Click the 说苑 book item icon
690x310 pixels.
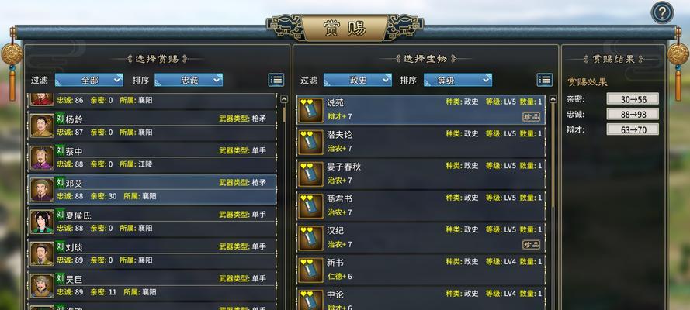(x=310, y=110)
